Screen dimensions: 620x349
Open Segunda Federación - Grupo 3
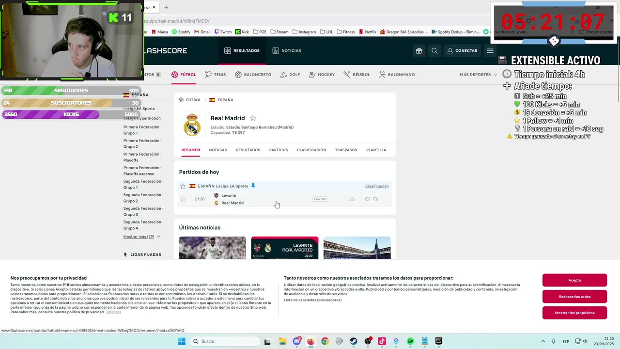click(142, 211)
